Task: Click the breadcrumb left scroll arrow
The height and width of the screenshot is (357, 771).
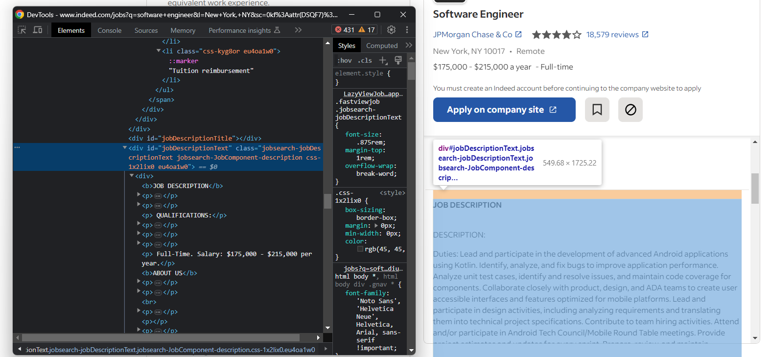Action: [x=19, y=349]
